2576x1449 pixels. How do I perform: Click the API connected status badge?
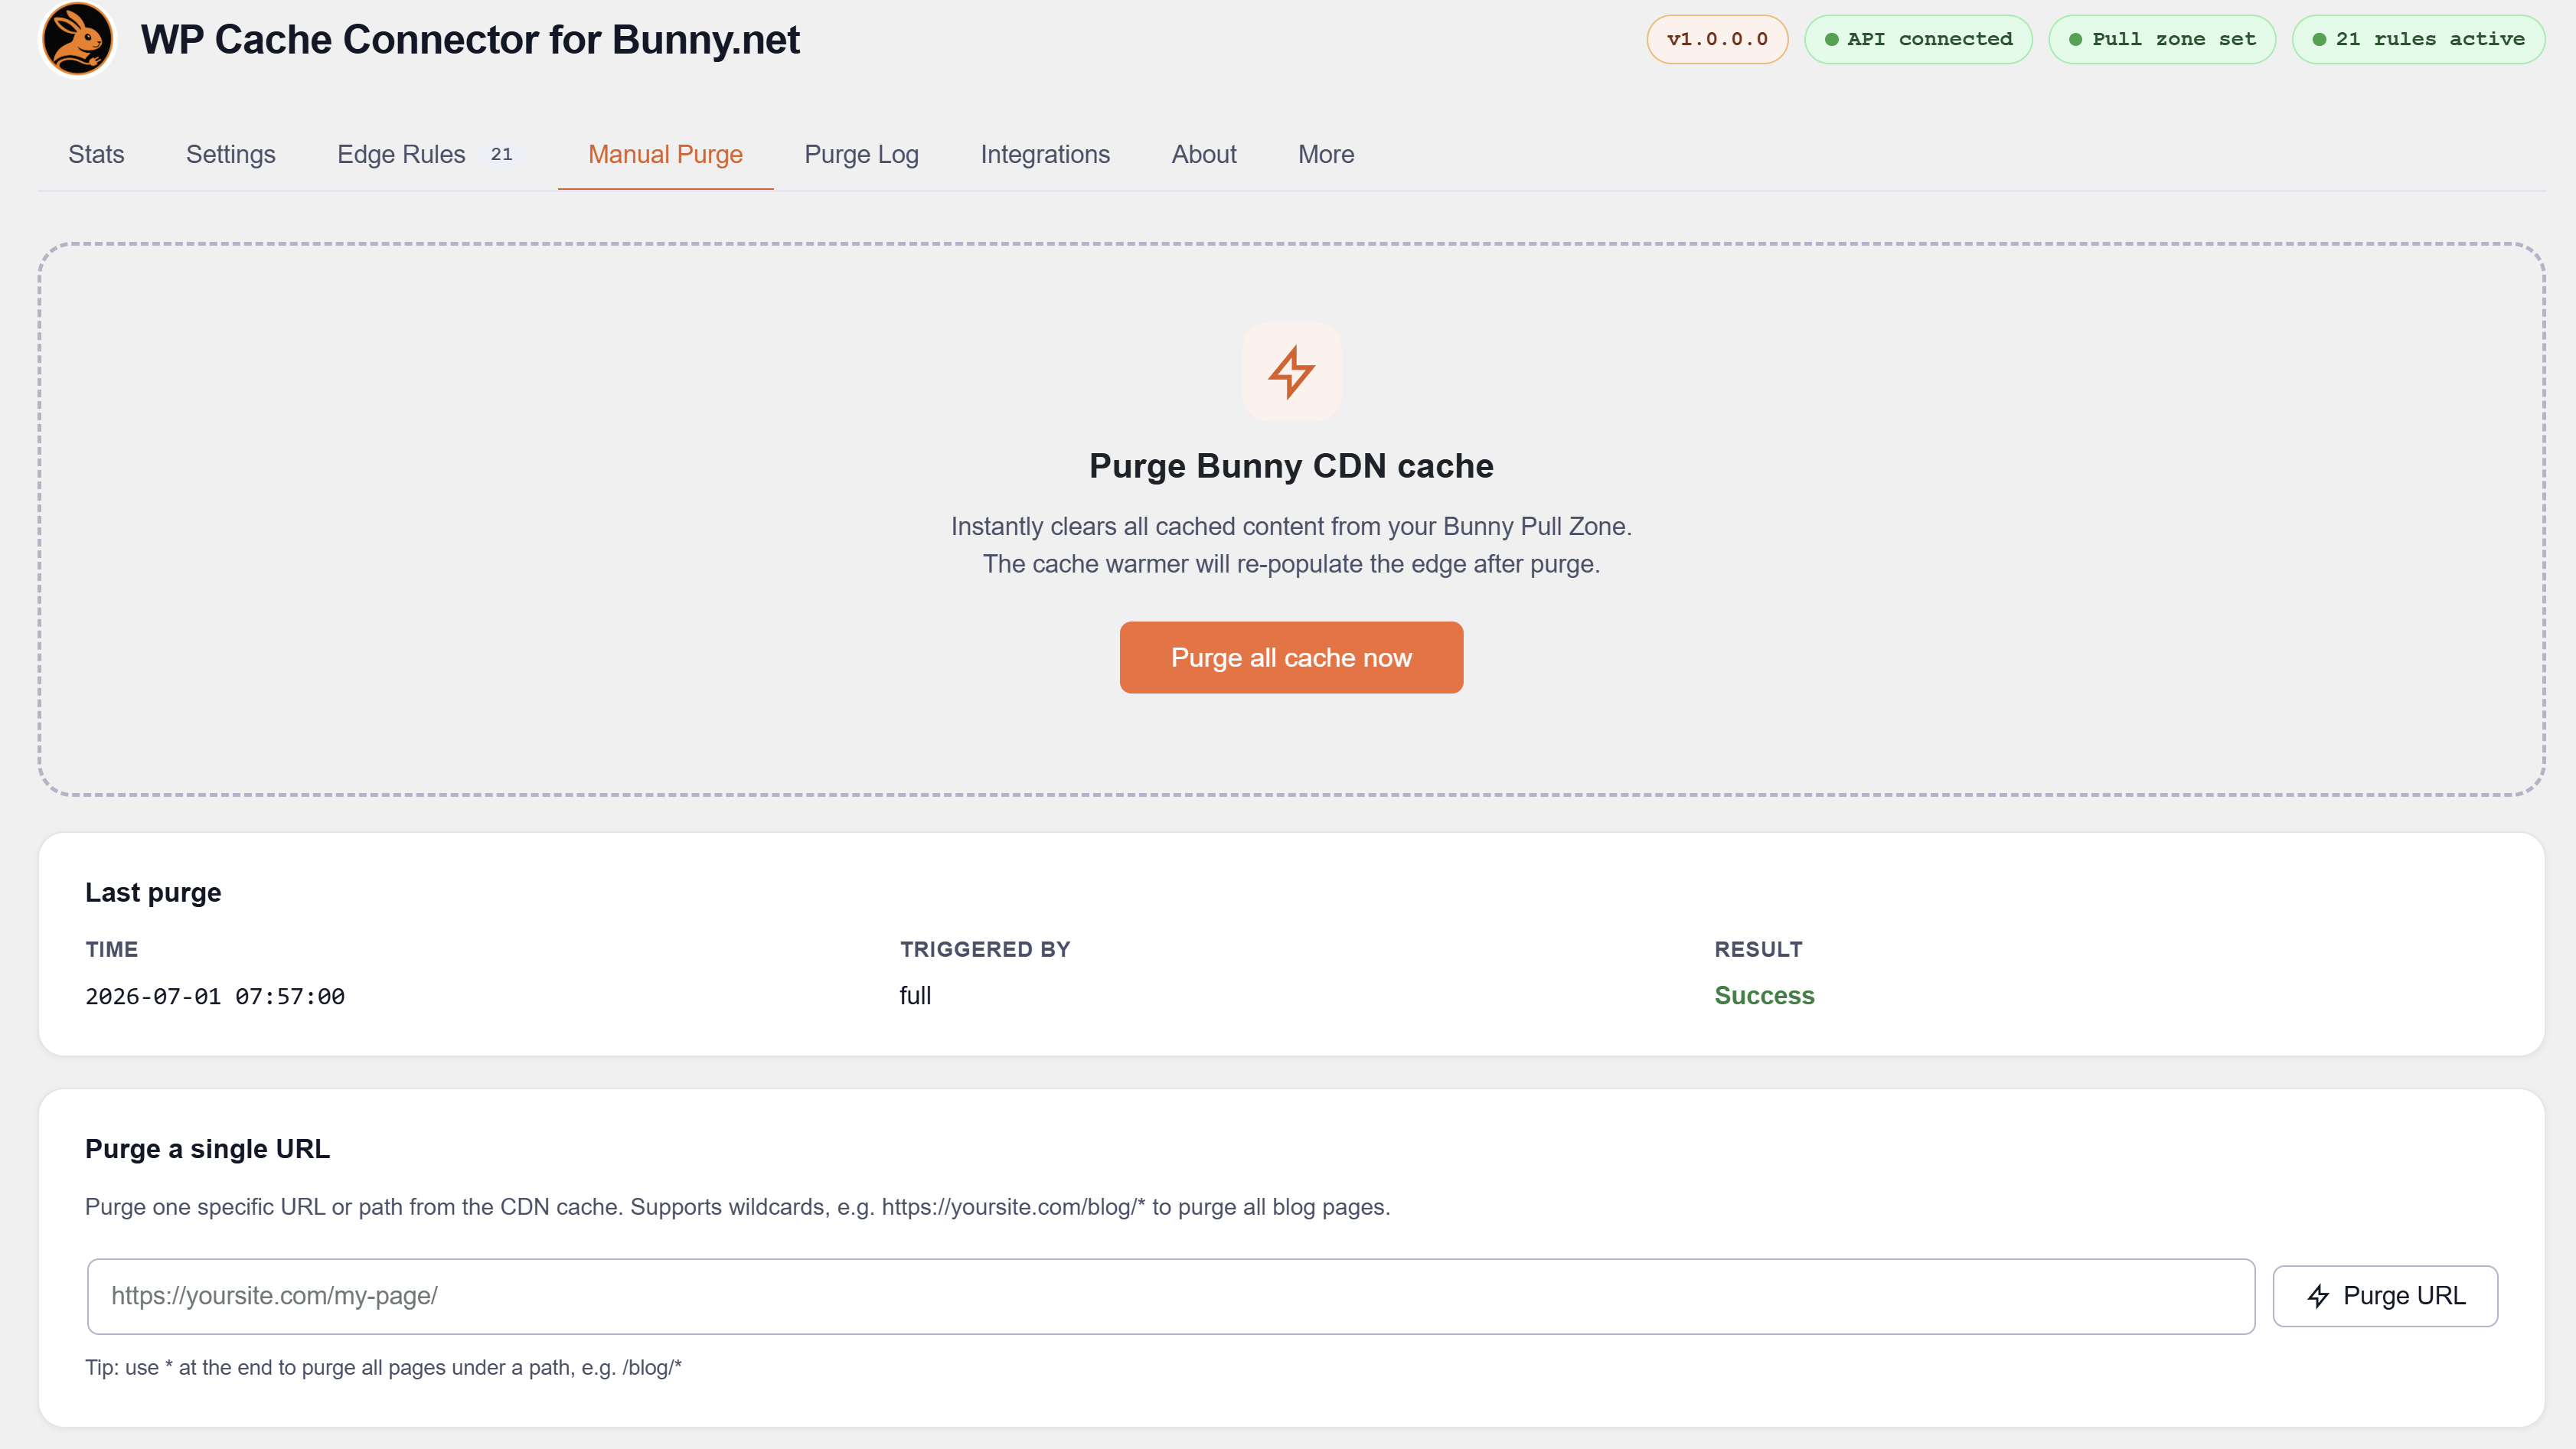click(x=1918, y=39)
